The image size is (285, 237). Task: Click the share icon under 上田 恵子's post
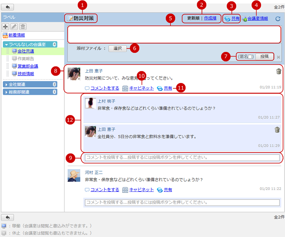160,89
